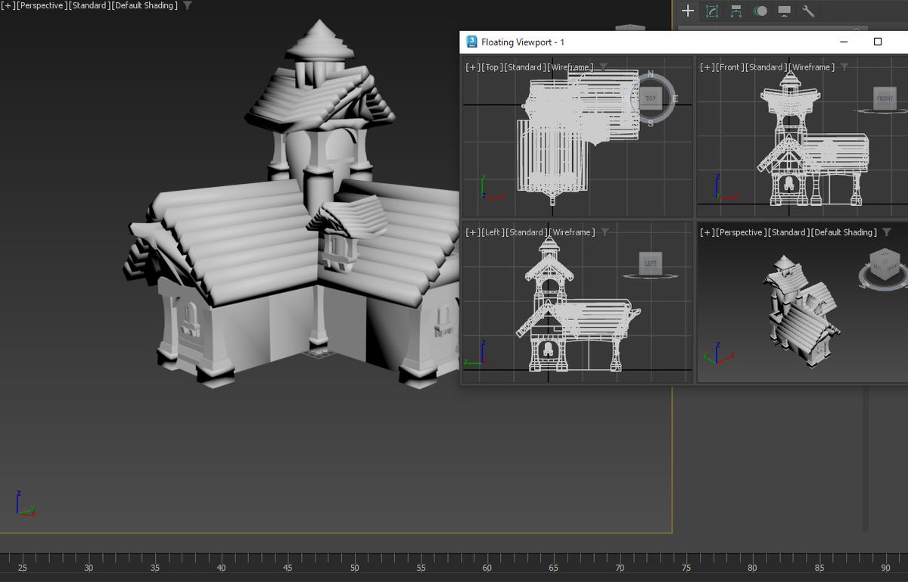This screenshot has height=582, width=908.
Task: Open the Hierarchy panel tab
Action: (736, 11)
